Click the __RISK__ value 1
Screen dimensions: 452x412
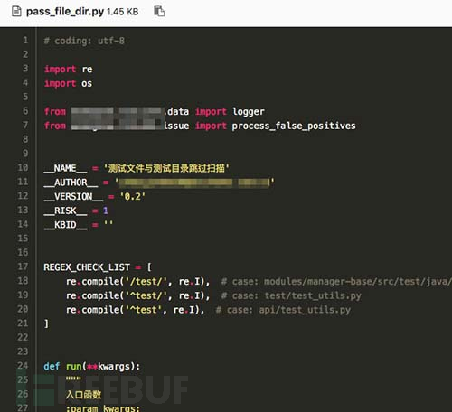106,211
